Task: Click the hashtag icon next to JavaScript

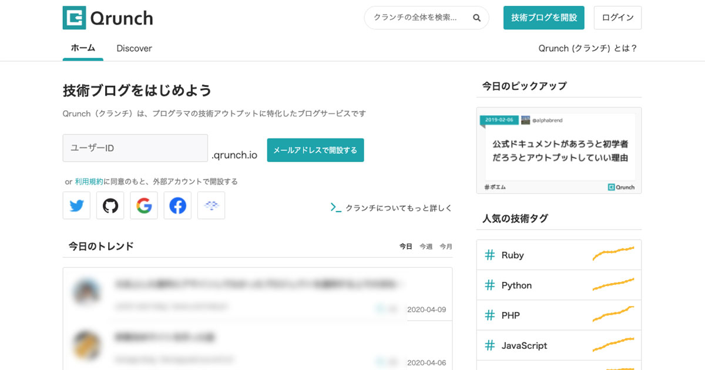Action: click(489, 345)
